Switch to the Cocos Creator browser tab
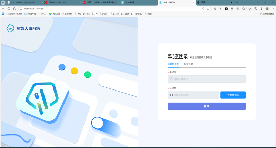The width and height of the screenshot is (276, 148). point(24,2)
